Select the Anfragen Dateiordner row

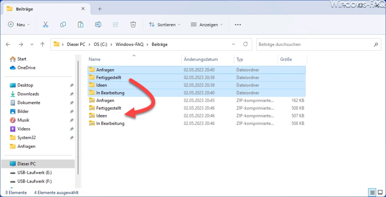click(196, 70)
